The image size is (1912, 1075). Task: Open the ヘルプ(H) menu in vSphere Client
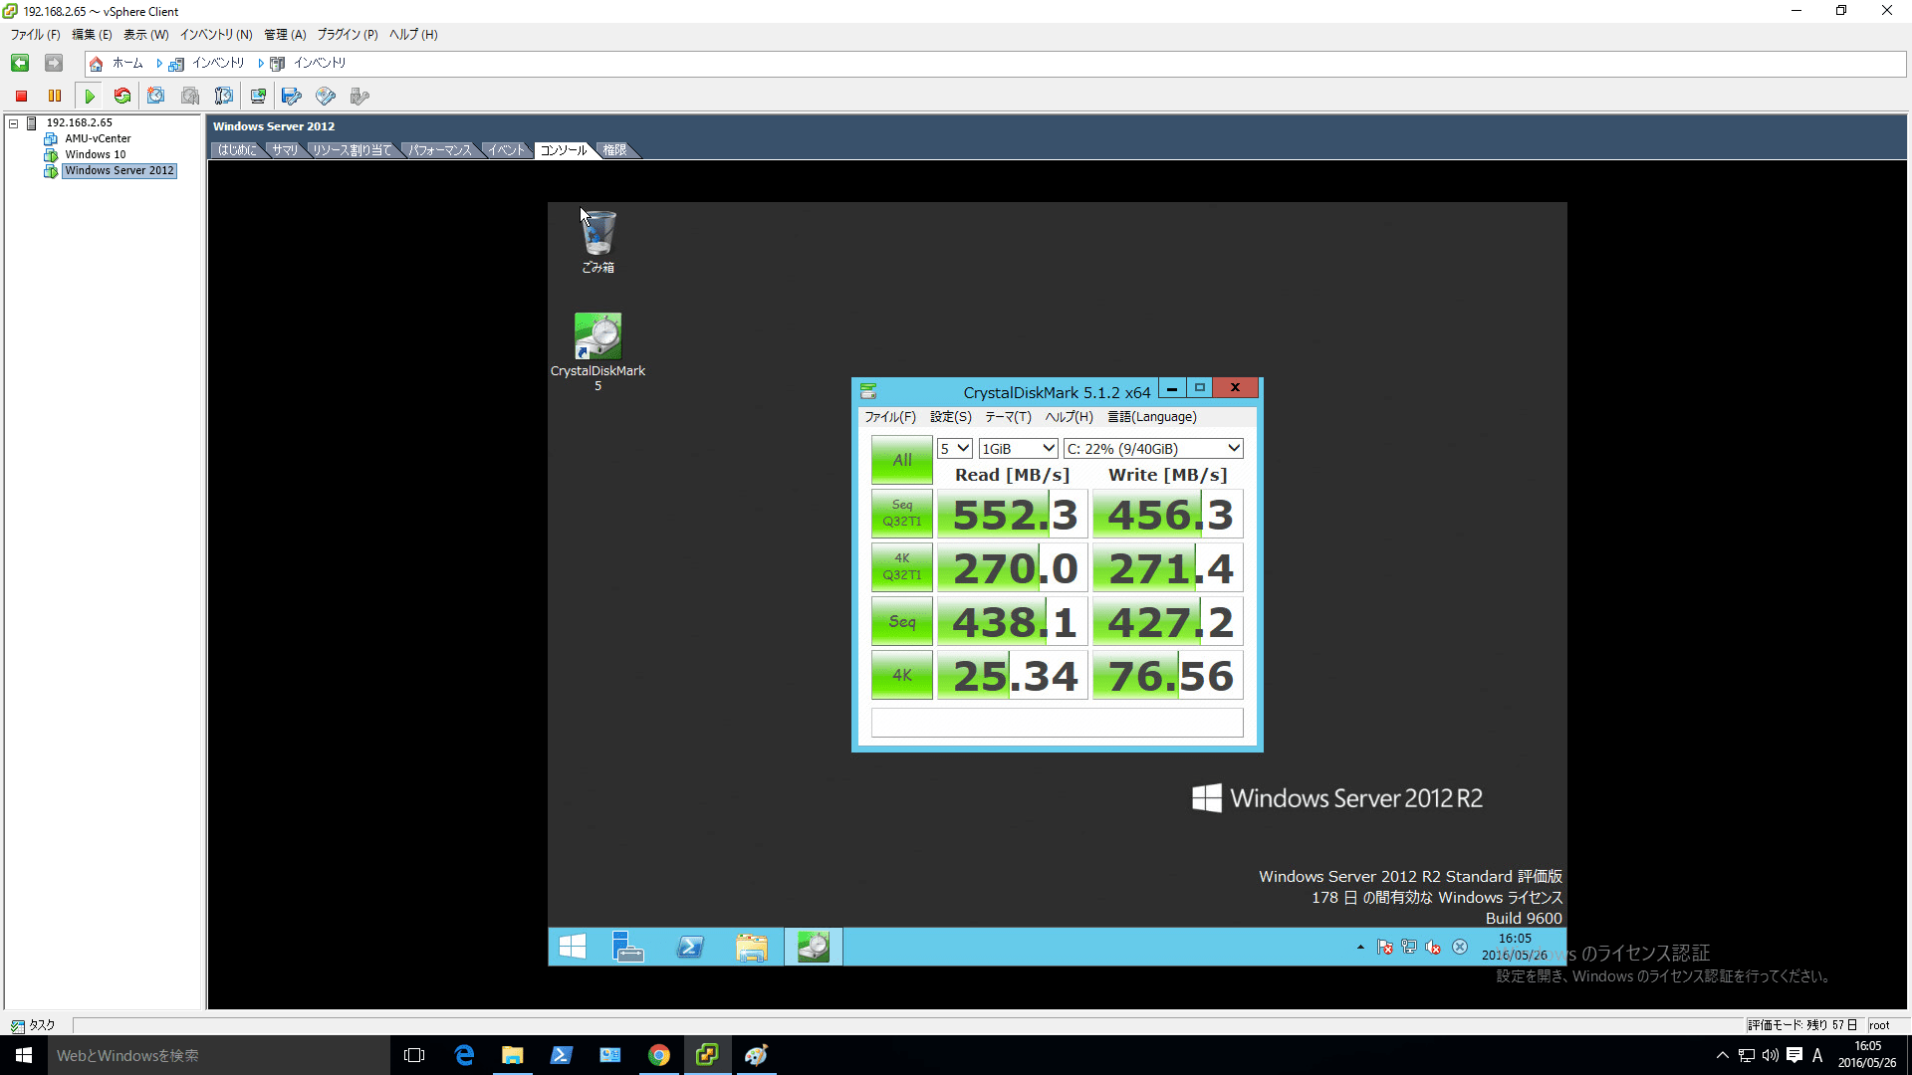pos(412,35)
